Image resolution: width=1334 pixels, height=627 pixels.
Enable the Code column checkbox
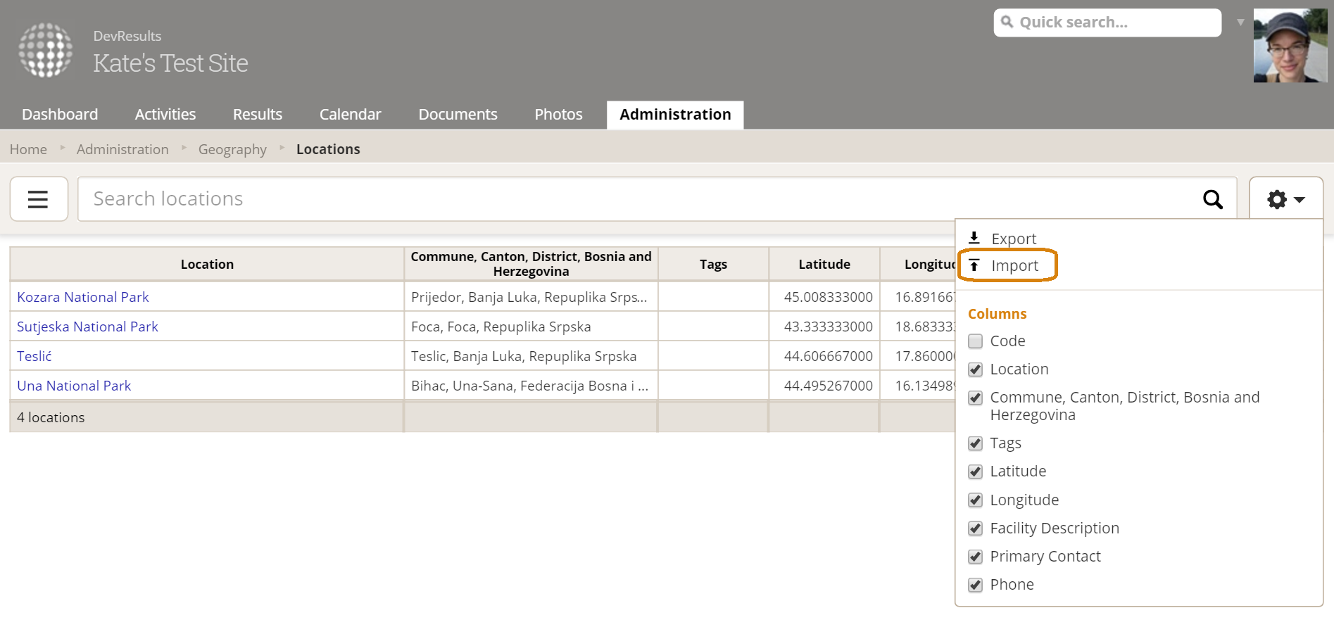976,341
